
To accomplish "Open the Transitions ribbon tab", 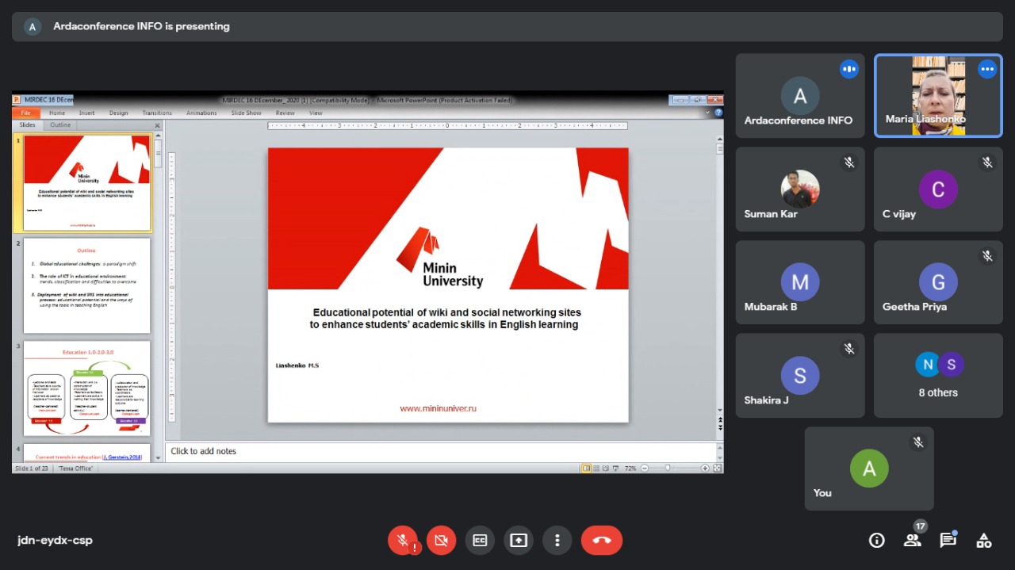I will click(157, 113).
